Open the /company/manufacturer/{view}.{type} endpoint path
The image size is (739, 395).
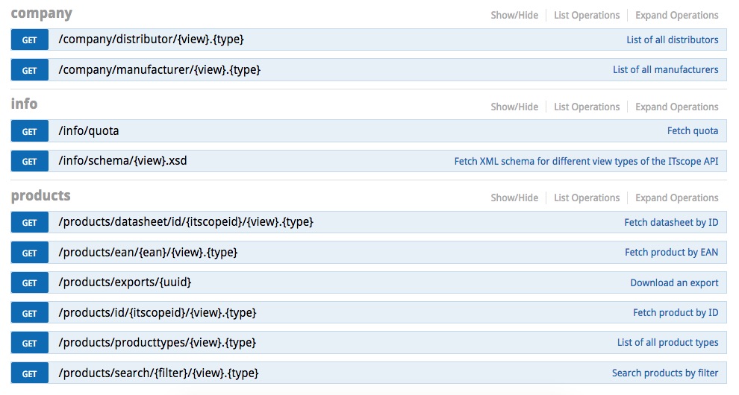tap(159, 69)
